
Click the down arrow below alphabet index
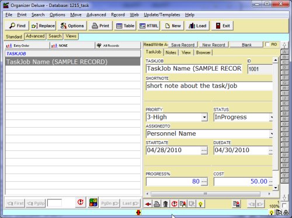[284, 198]
